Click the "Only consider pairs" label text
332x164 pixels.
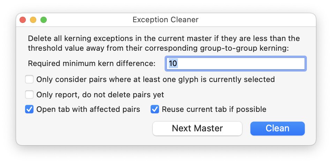[x=155, y=80]
